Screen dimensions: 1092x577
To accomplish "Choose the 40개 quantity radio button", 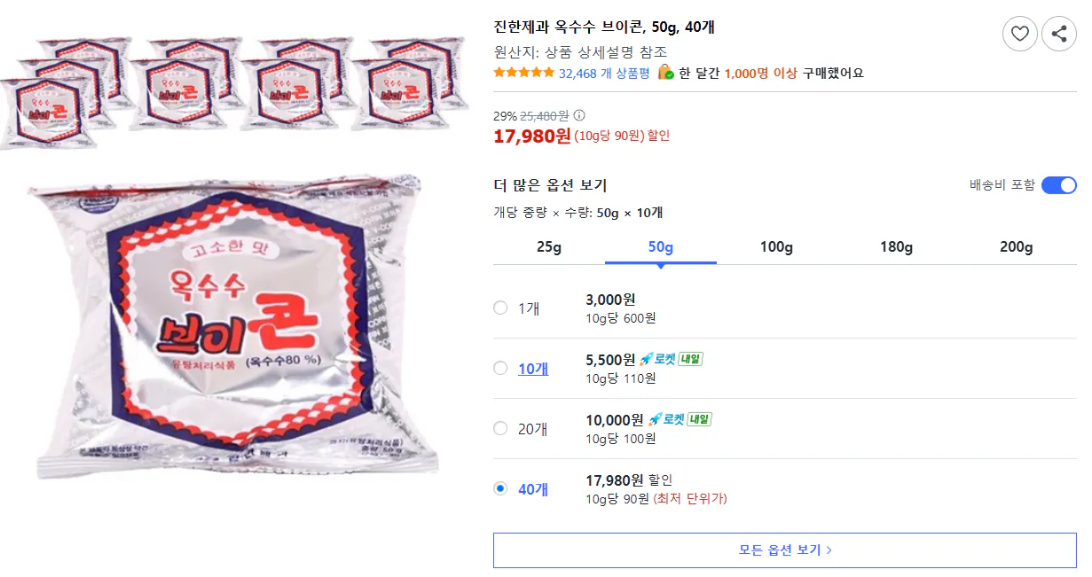I will point(500,488).
